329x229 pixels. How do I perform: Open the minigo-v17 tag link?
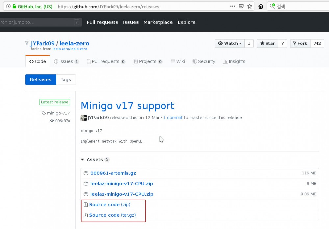pyautogui.click(x=58, y=113)
